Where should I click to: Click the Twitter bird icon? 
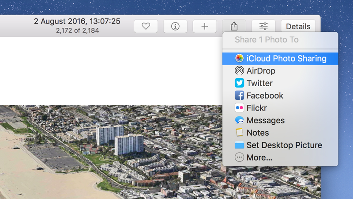(x=239, y=83)
